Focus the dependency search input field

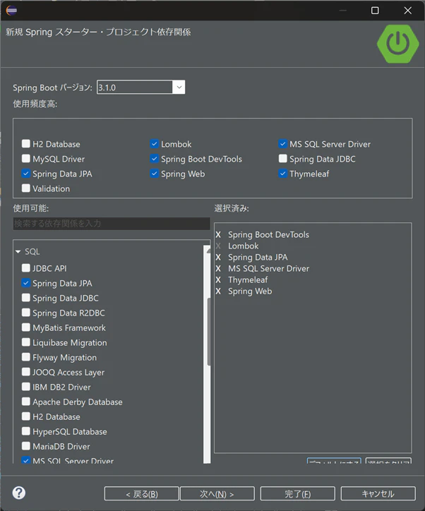[112, 224]
